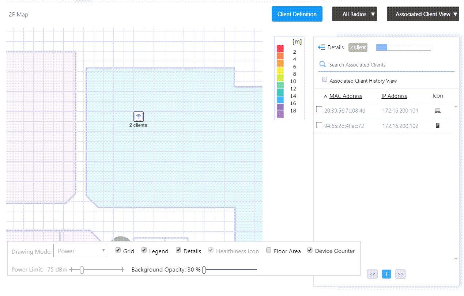Enable the Floor Area checkbox
The height and width of the screenshot is (296, 464).
coord(269,250)
